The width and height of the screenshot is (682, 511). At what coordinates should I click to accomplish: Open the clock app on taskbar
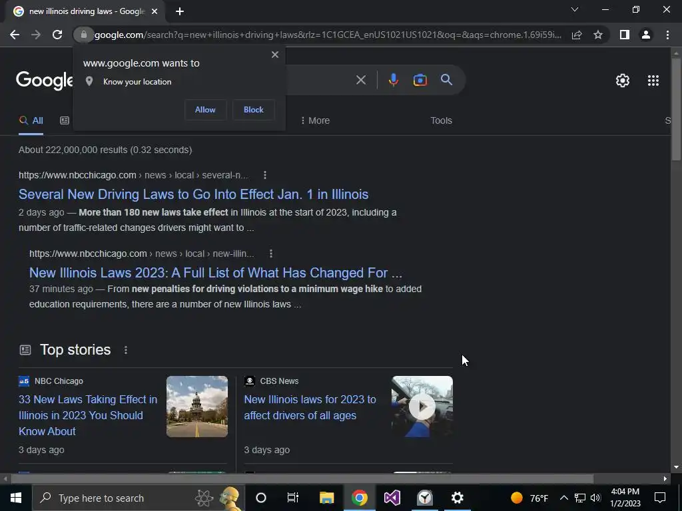coord(424,498)
